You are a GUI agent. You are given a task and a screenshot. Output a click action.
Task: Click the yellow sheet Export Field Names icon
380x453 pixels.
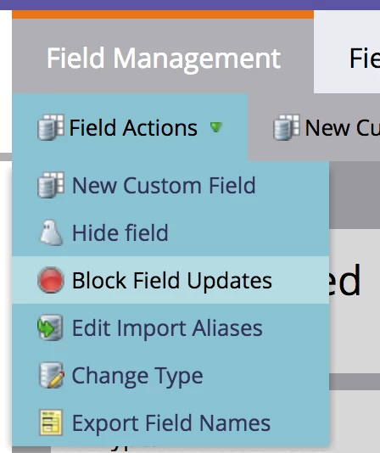coord(51,422)
